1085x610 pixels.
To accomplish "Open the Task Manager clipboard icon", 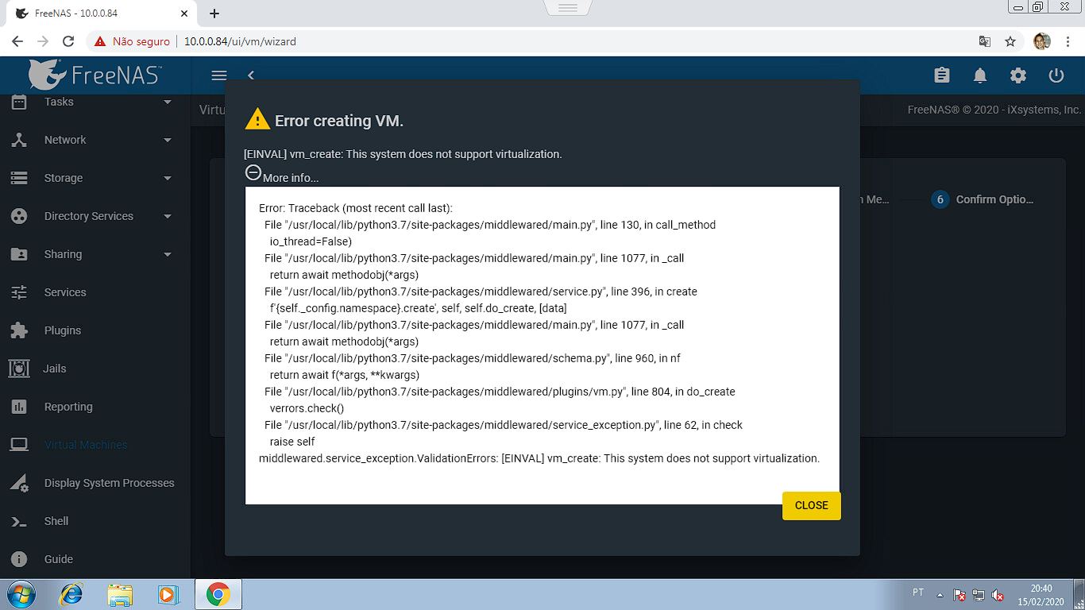I will (x=942, y=75).
